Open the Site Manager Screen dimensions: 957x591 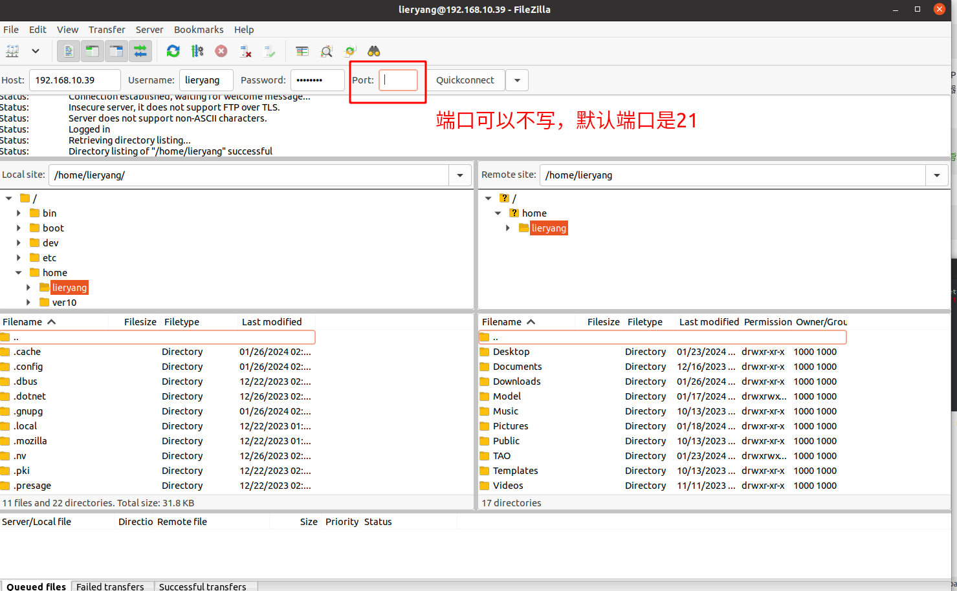(12, 51)
